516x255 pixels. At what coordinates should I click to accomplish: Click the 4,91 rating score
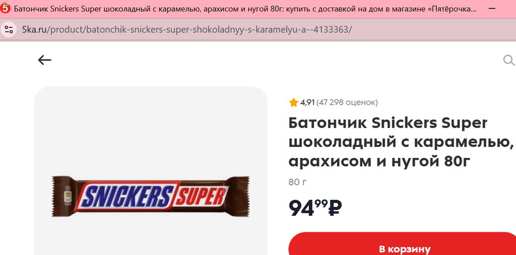coord(307,103)
